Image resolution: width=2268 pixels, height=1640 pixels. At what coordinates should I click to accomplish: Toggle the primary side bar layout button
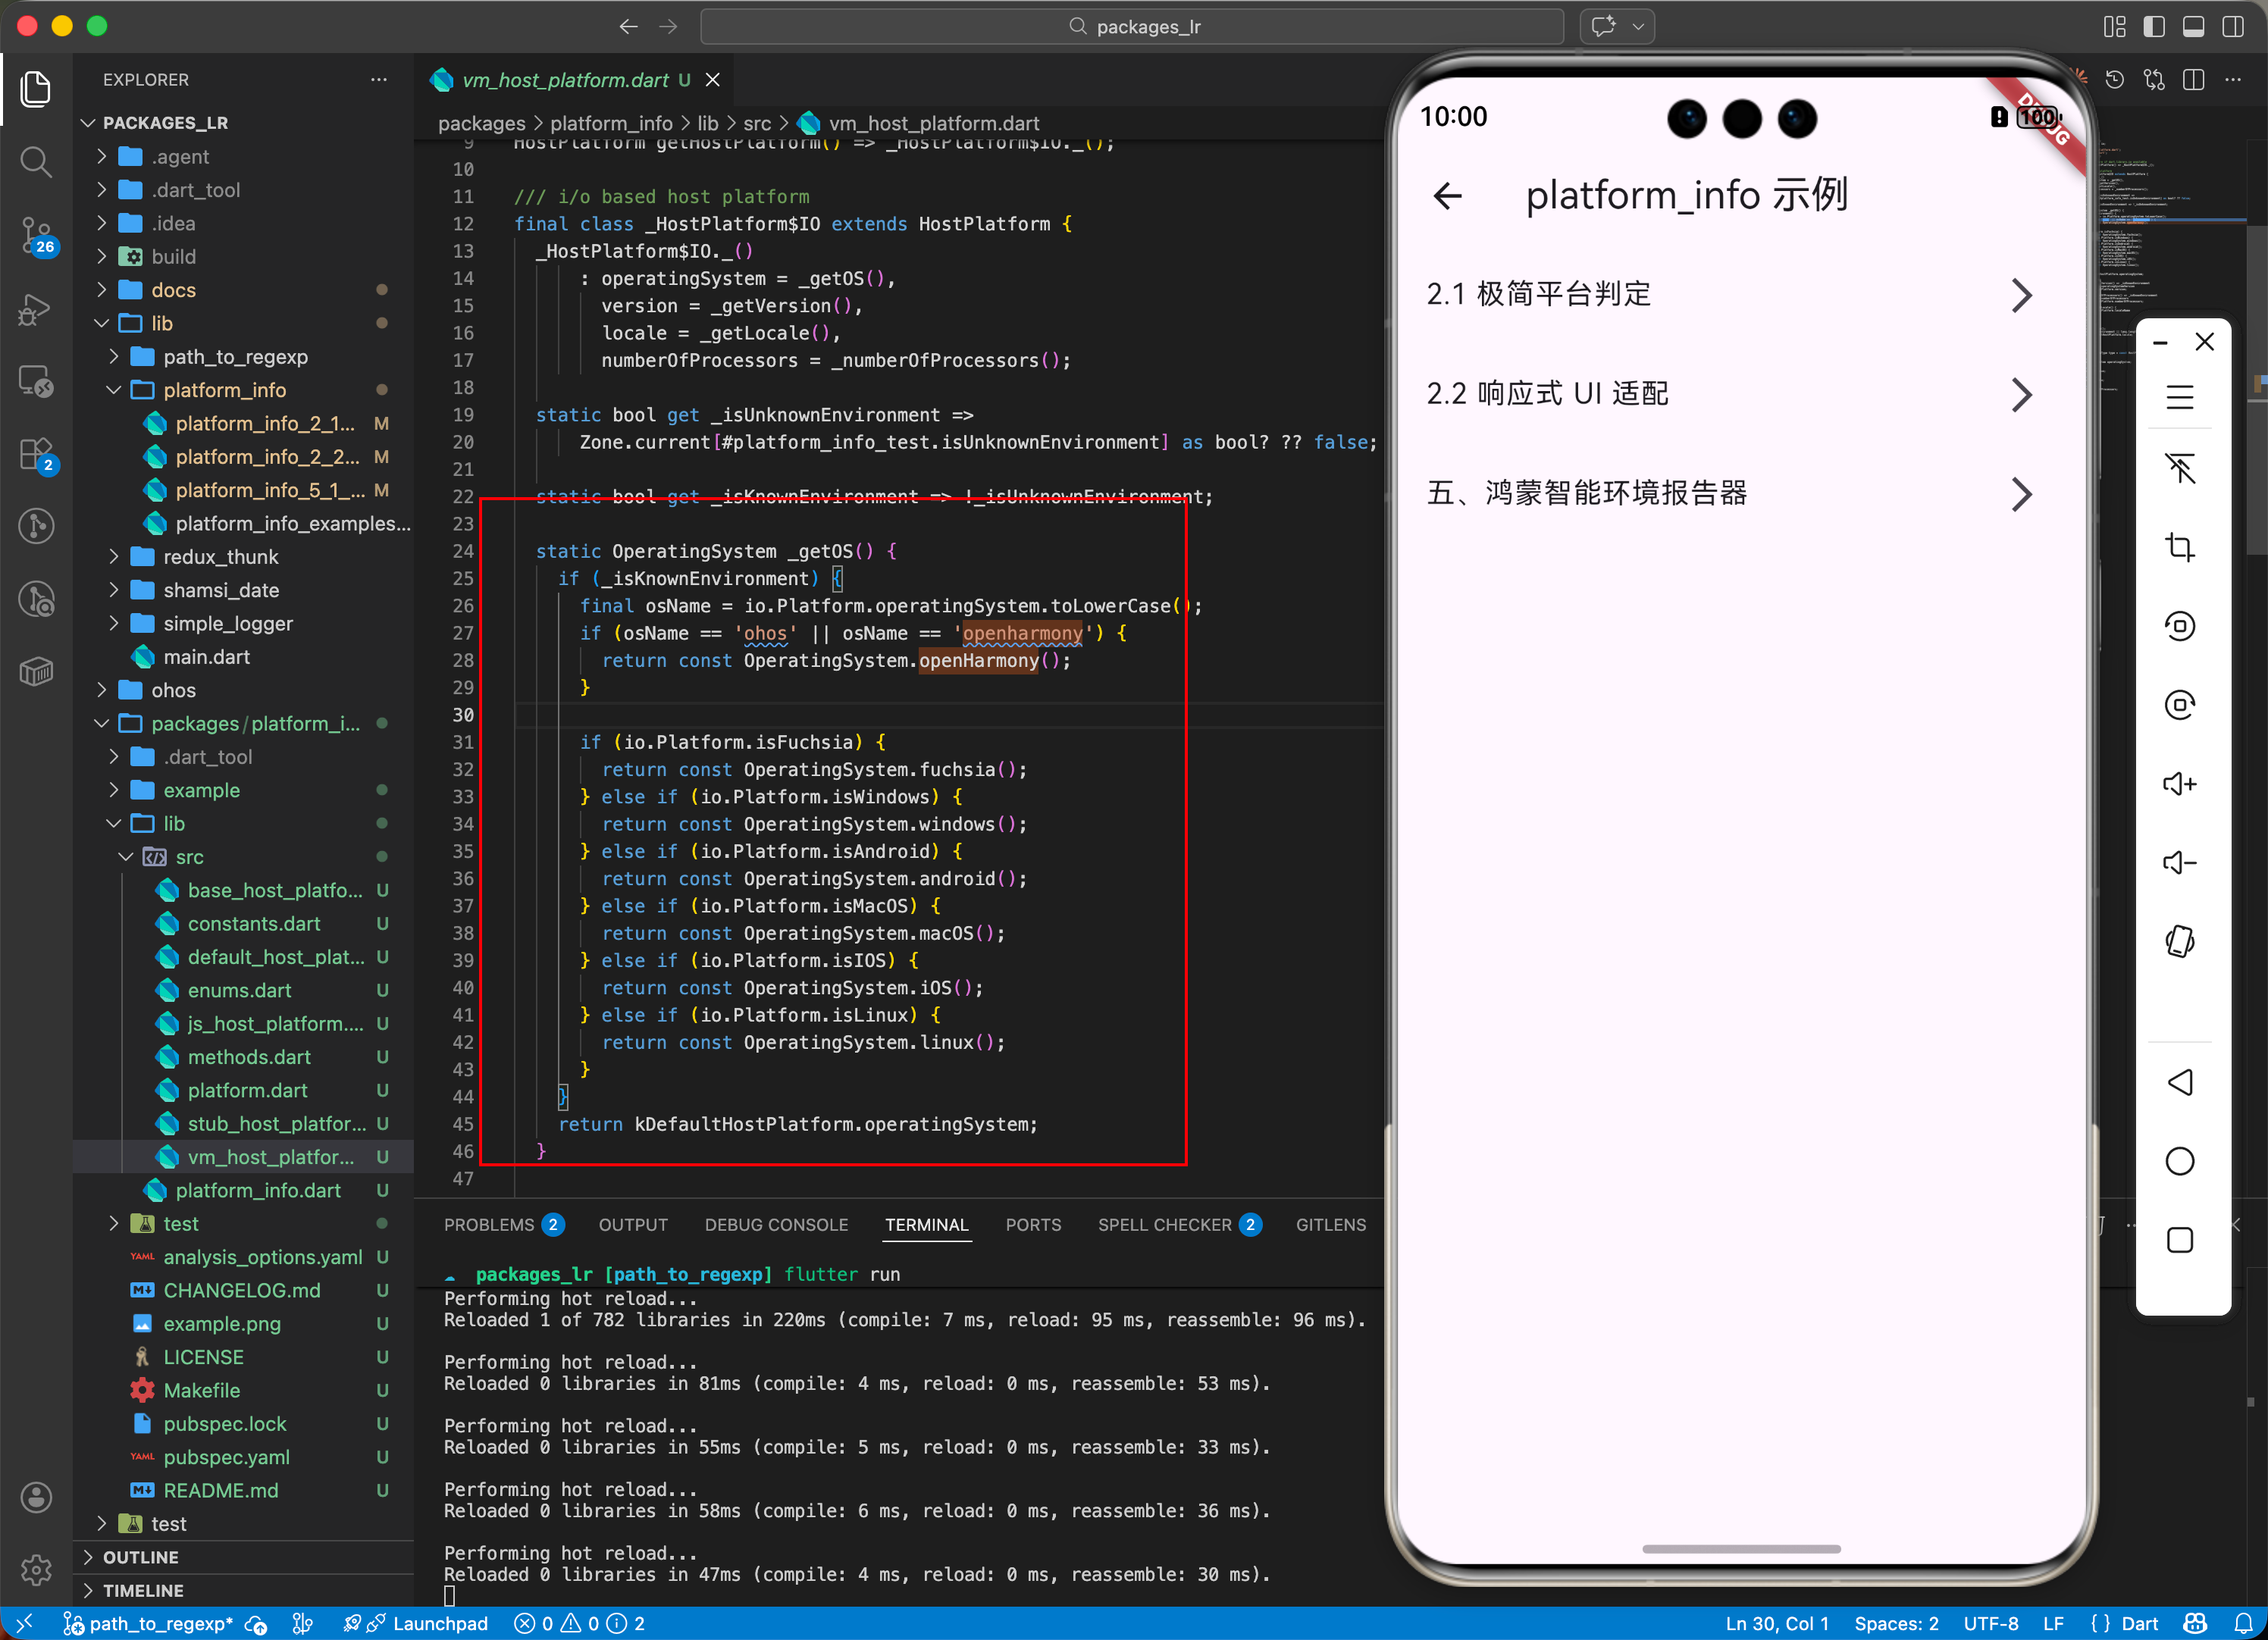2154,26
